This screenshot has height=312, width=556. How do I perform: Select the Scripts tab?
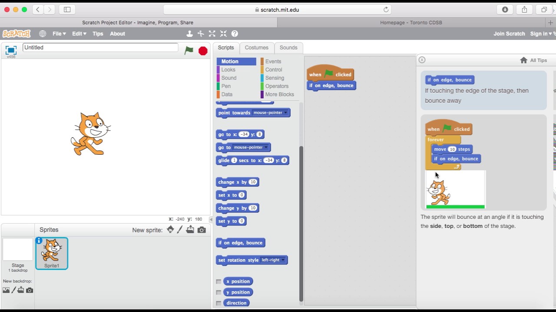pyautogui.click(x=225, y=48)
